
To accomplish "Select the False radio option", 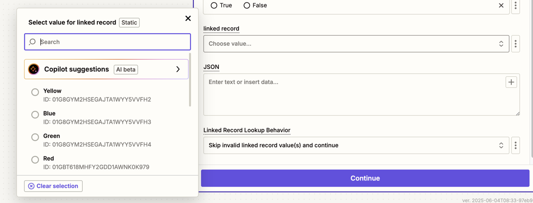I will coord(247,5).
